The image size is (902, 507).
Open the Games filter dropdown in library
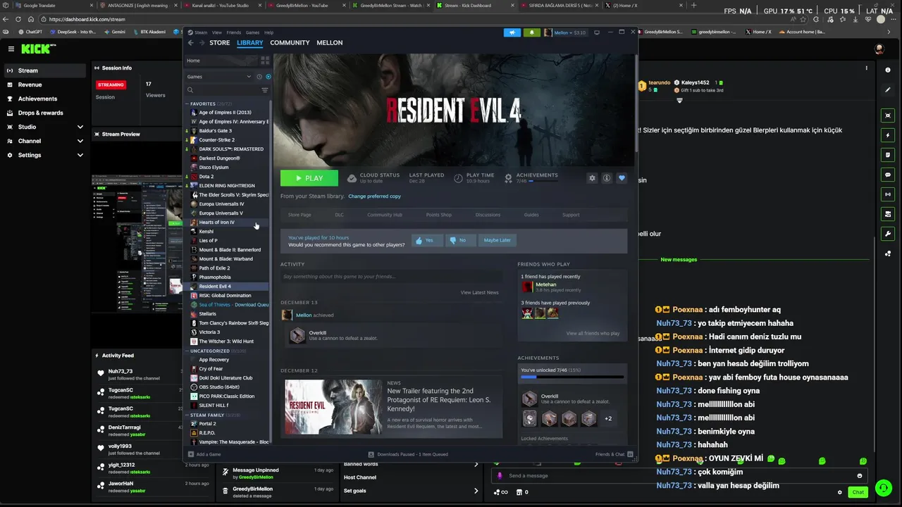[219, 77]
